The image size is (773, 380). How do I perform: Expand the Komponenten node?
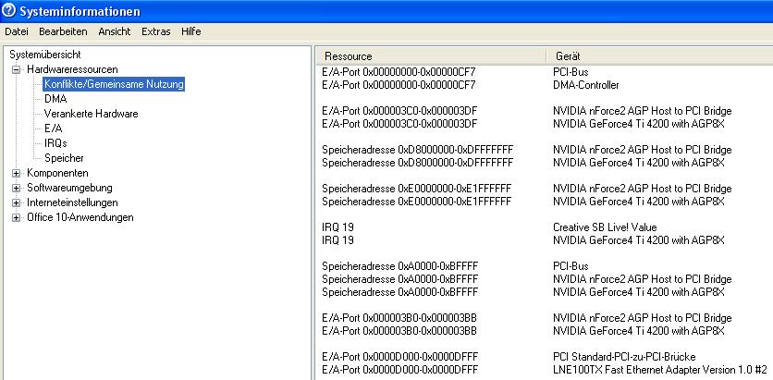(x=17, y=173)
